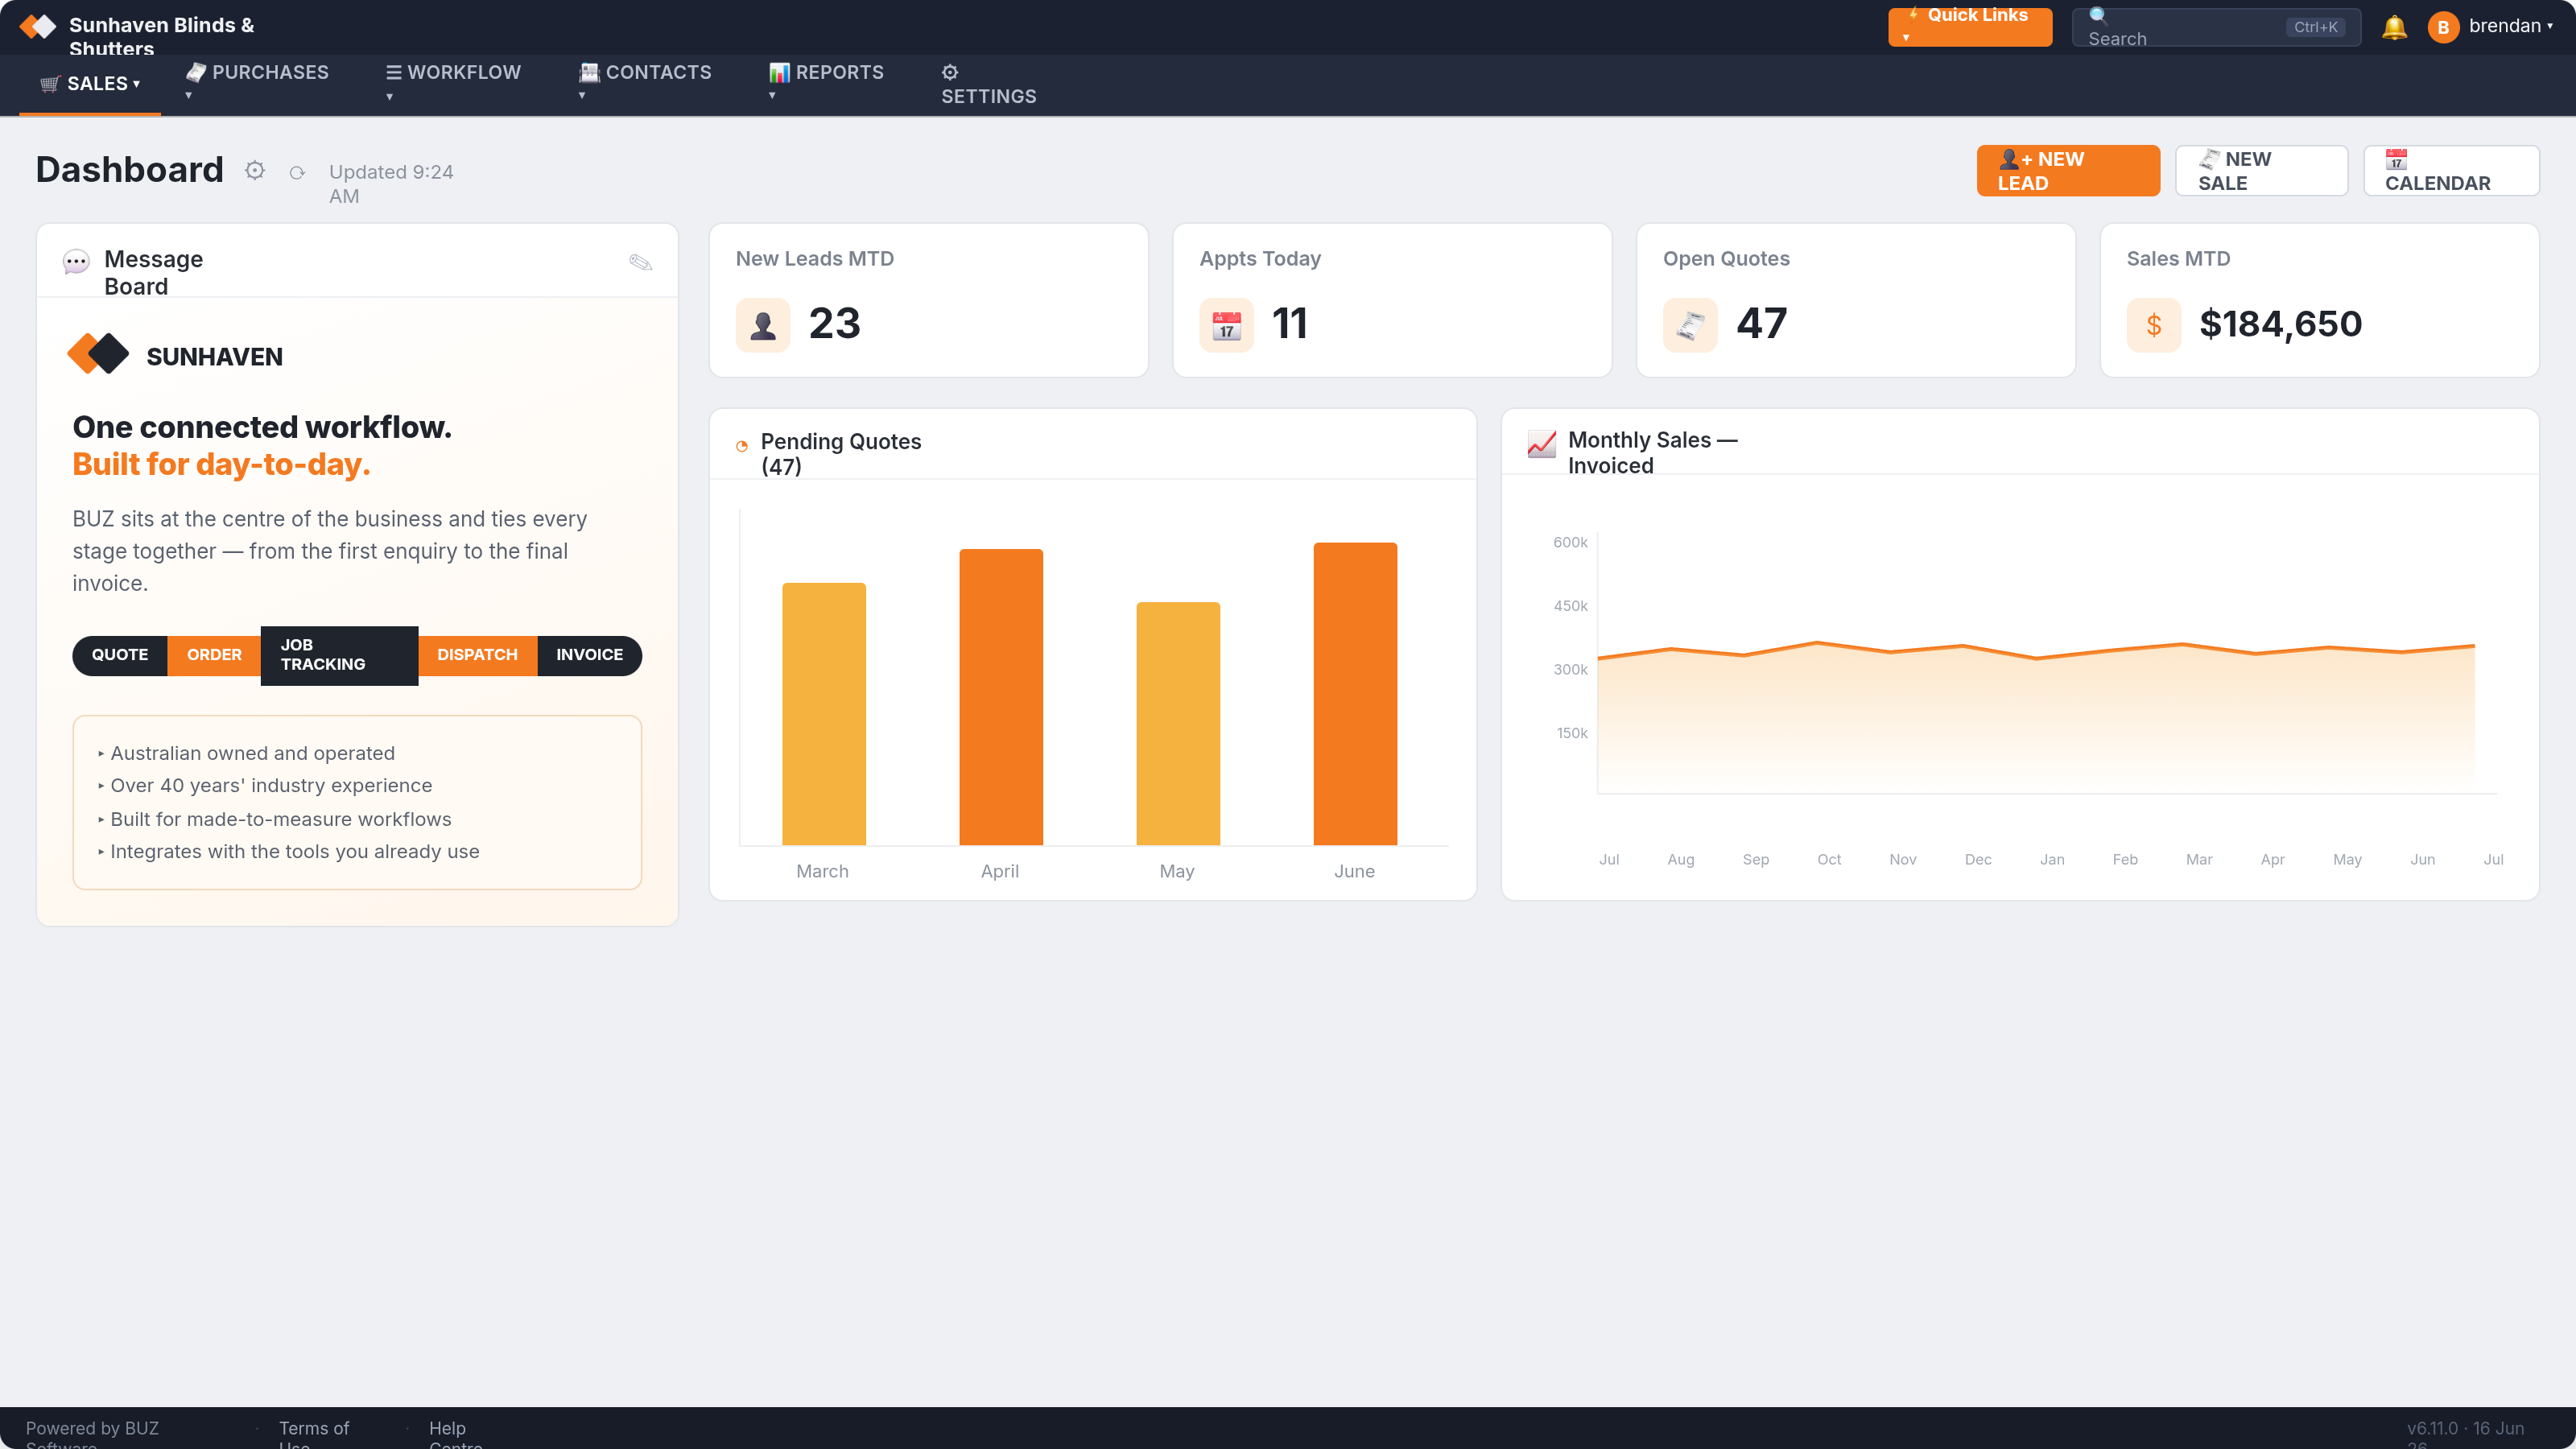Click the Sales MTD dollar icon
This screenshot has height=1449, width=2576.
point(2154,325)
